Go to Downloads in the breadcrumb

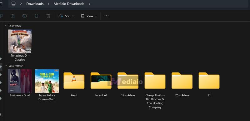click(35, 4)
